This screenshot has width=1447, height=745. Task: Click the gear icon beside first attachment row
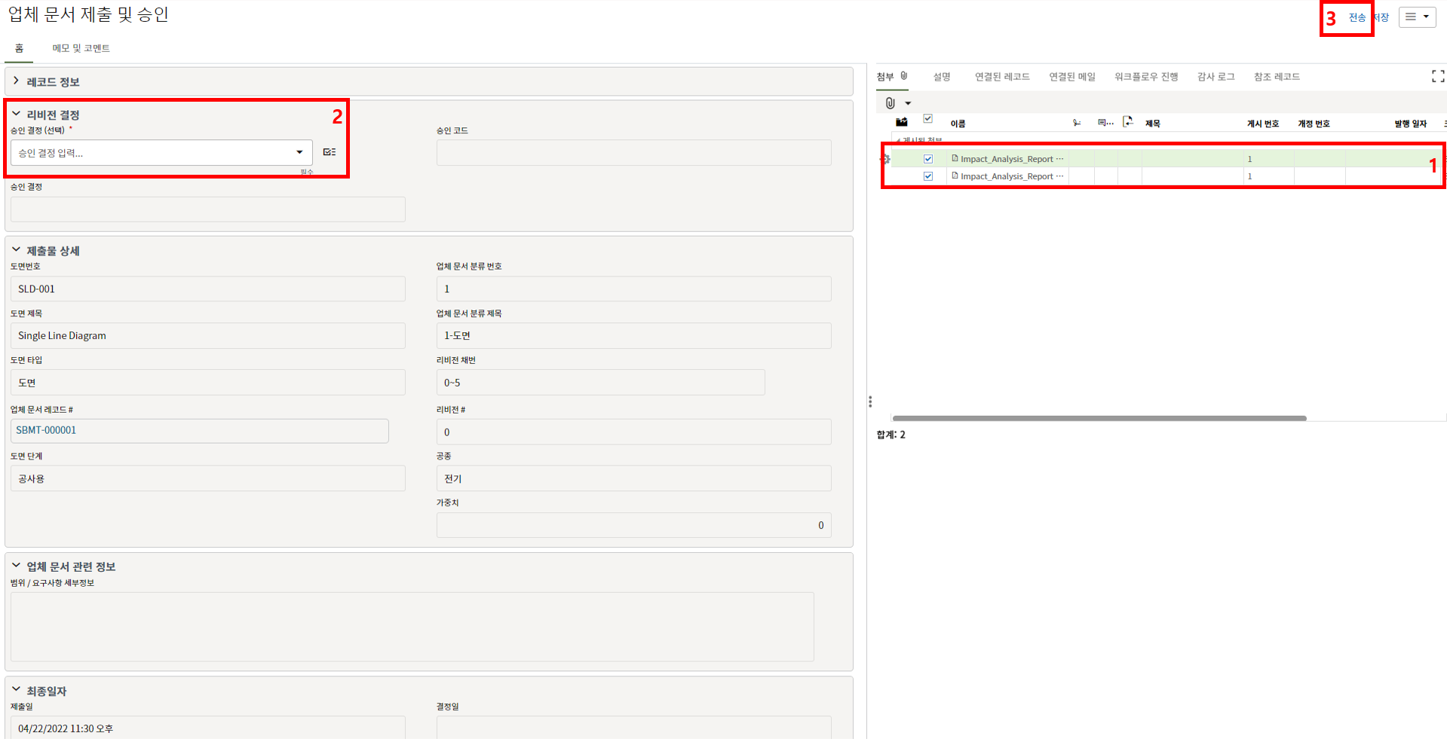pos(886,159)
